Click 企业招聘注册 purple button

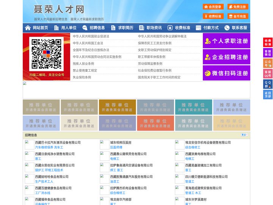pos(226,57)
